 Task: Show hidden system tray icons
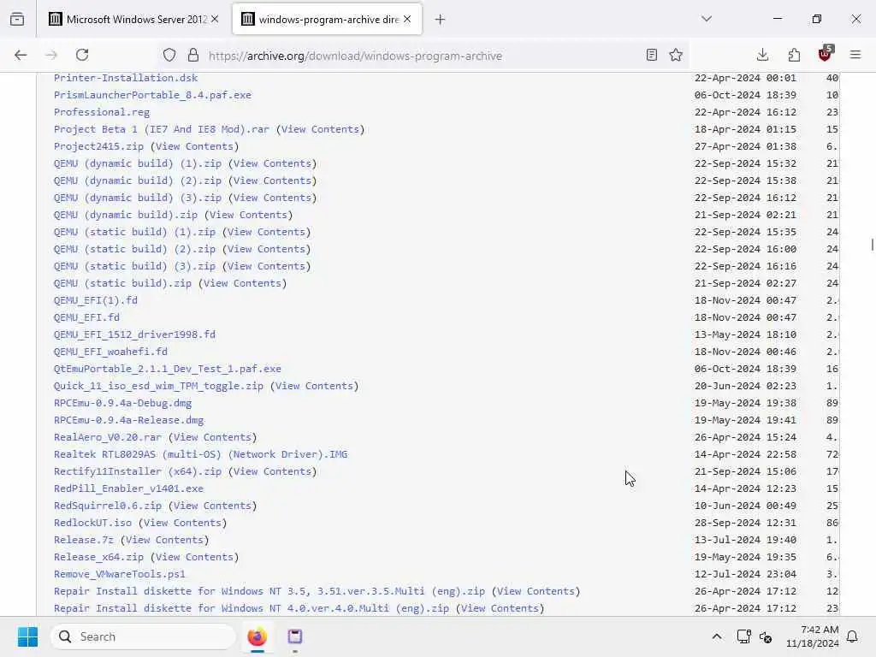pos(717,636)
